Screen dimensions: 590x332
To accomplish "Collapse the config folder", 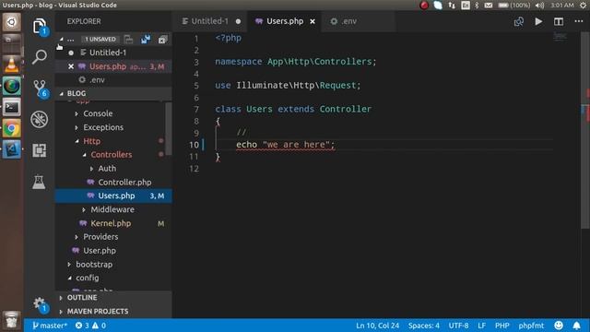I will pos(88,278).
